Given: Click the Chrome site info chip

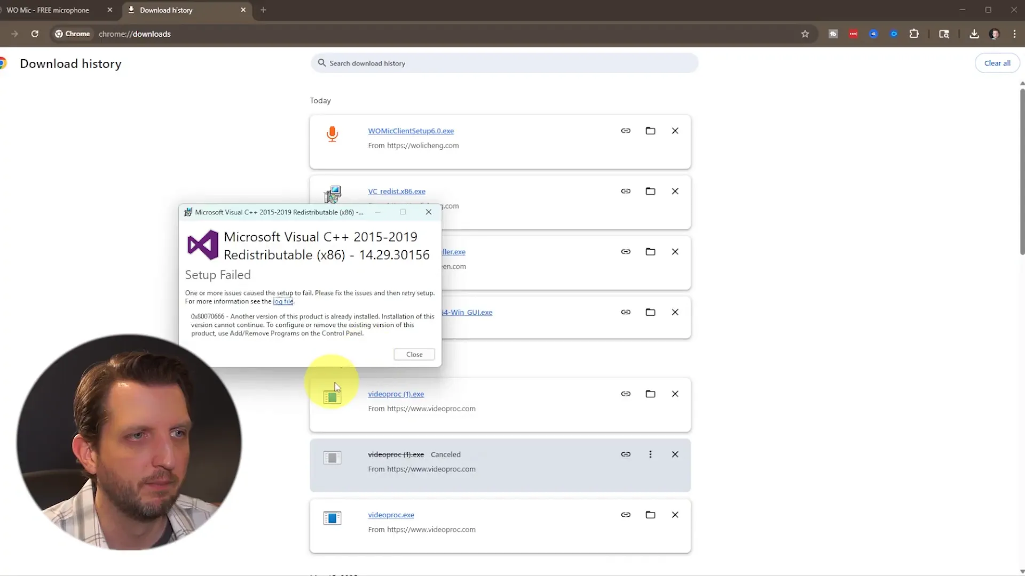Looking at the screenshot, I should coord(73,34).
